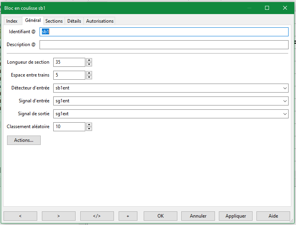The width and height of the screenshot is (296, 225).
Task: Go to next block with > button
Action: [x=59, y=216]
